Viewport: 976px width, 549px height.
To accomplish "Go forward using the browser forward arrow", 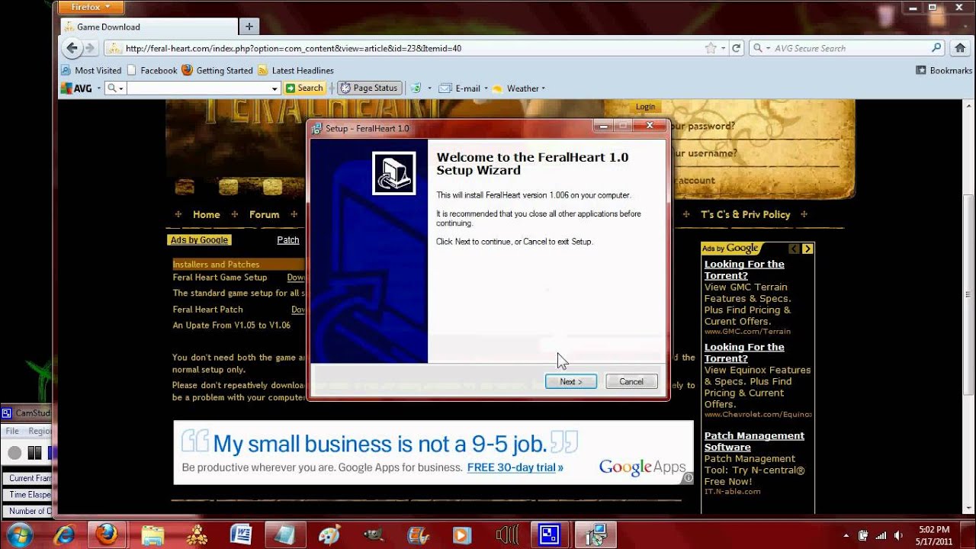I will 89,48.
